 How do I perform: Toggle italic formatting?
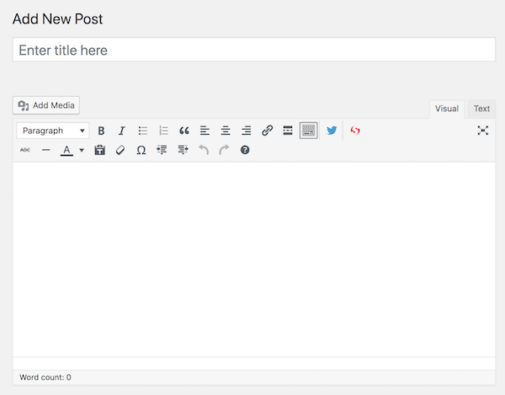122,131
